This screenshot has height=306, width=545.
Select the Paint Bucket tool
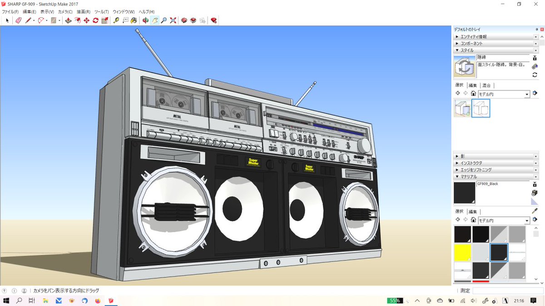coord(134,20)
